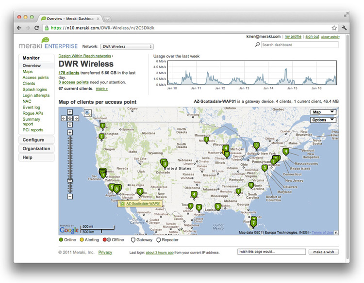
Task: Click the Los Angeles marker labeled 9
Action: (x=112, y=187)
